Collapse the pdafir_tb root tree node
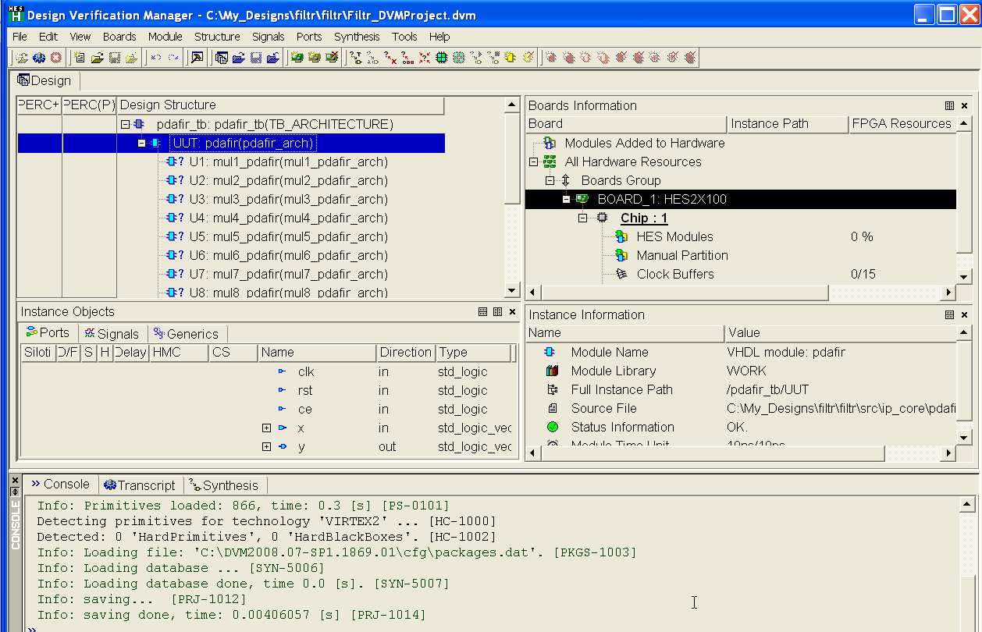The width and height of the screenshot is (982, 632). [125, 124]
